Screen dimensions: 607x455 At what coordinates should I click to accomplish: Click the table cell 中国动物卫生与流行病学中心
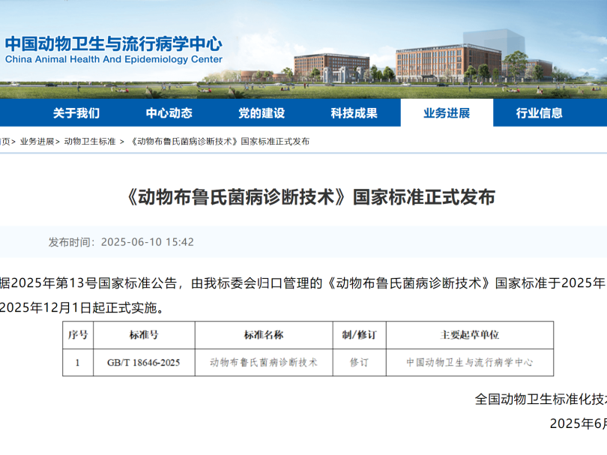click(470, 363)
